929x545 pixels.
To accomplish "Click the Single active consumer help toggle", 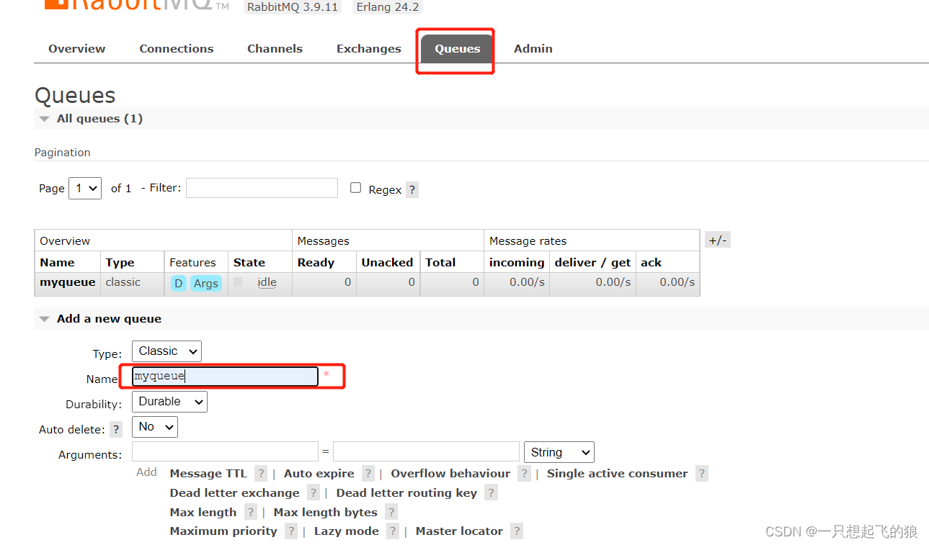I will [701, 473].
